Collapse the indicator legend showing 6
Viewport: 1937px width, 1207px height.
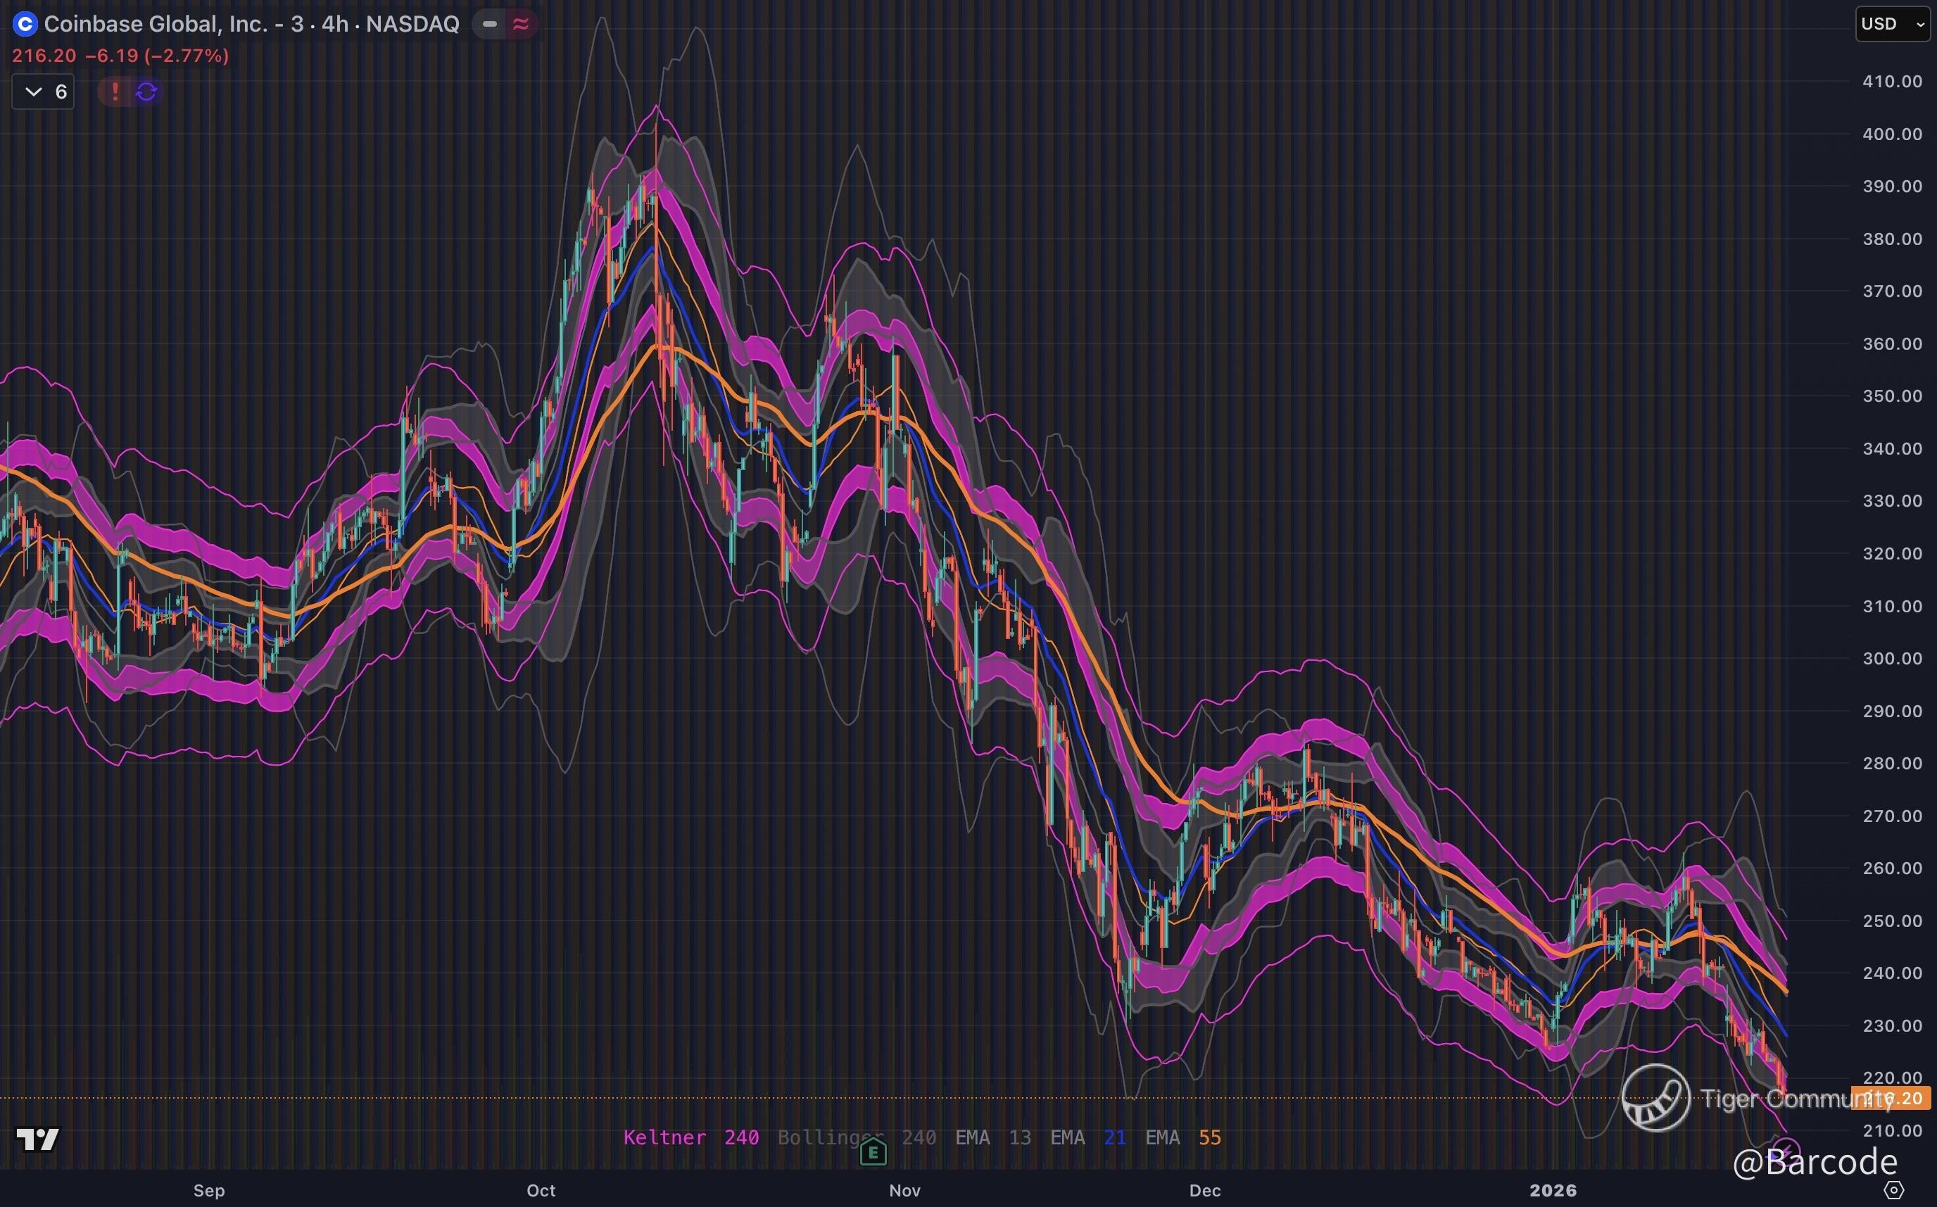[43, 91]
